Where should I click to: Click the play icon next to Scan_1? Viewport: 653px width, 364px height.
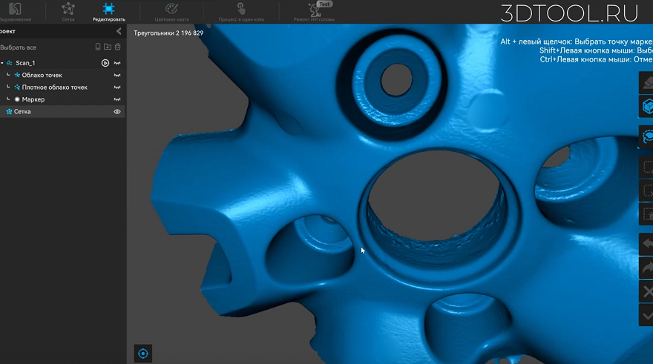point(105,63)
